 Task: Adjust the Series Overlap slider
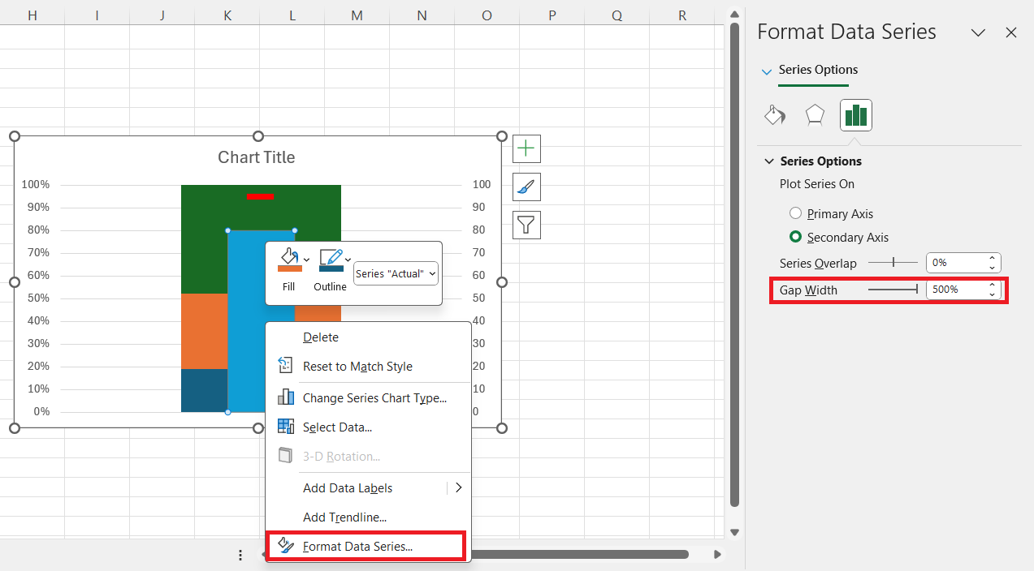click(x=893, y=263)
